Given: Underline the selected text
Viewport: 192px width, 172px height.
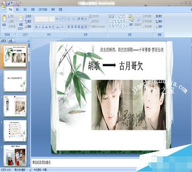Looking at the screenshot, I should pyautogui.click(x=43, y=27).
